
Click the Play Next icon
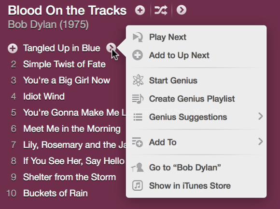[x=138, y=37]
